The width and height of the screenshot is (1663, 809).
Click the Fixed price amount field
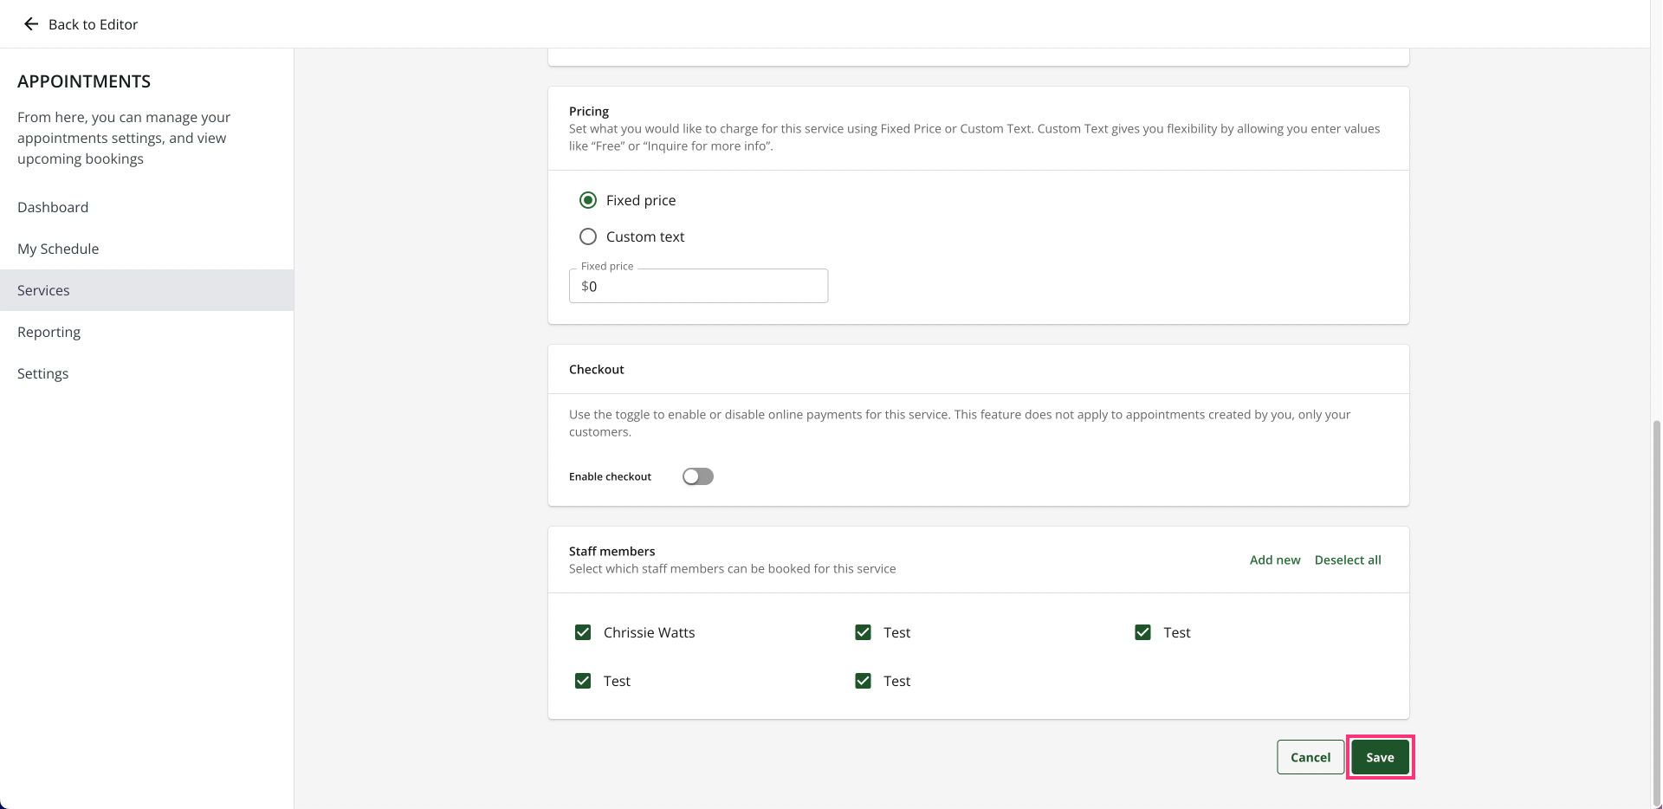tap(698, 286)
